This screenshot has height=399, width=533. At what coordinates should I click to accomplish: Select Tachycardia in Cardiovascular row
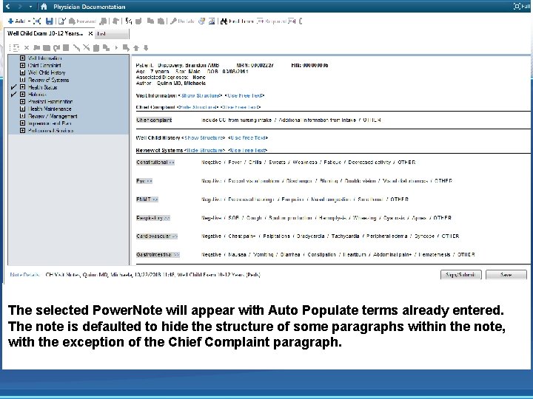[x=346, y=236]
